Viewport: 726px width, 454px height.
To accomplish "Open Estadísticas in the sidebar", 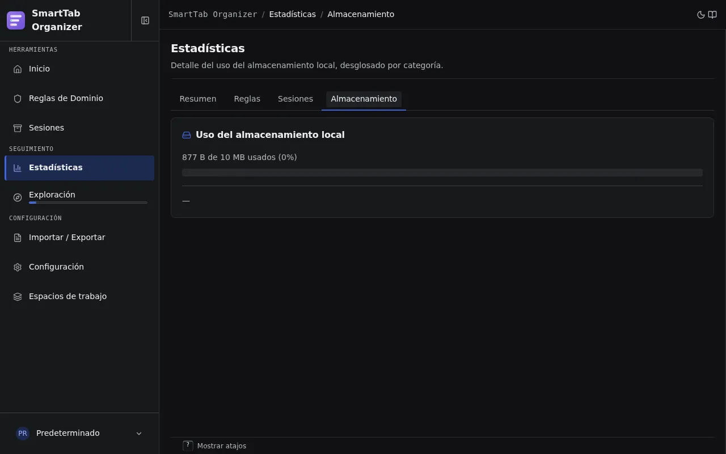I will tap(79, 168).
